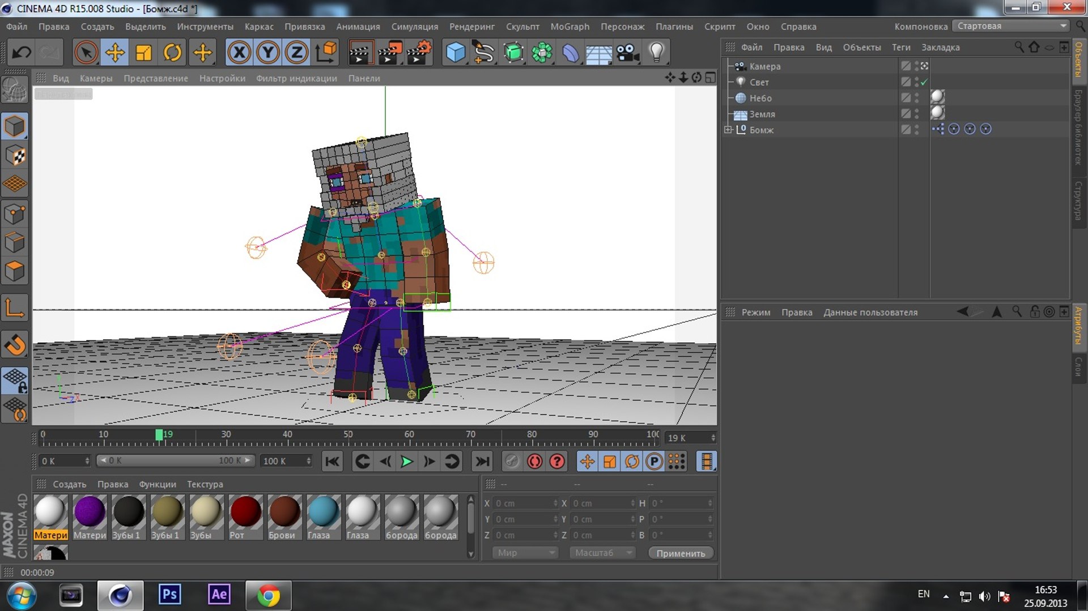Jump to the end of animation
The width and height of the screenshot is (1088, 611).
pos(482,462)
